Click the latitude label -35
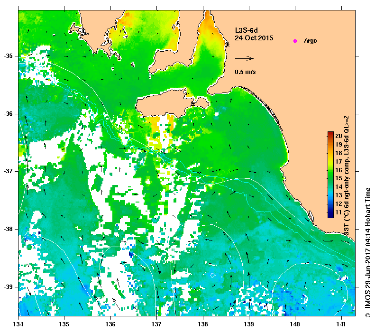This screenshot has width=375, height=332. tap(8, 56)
